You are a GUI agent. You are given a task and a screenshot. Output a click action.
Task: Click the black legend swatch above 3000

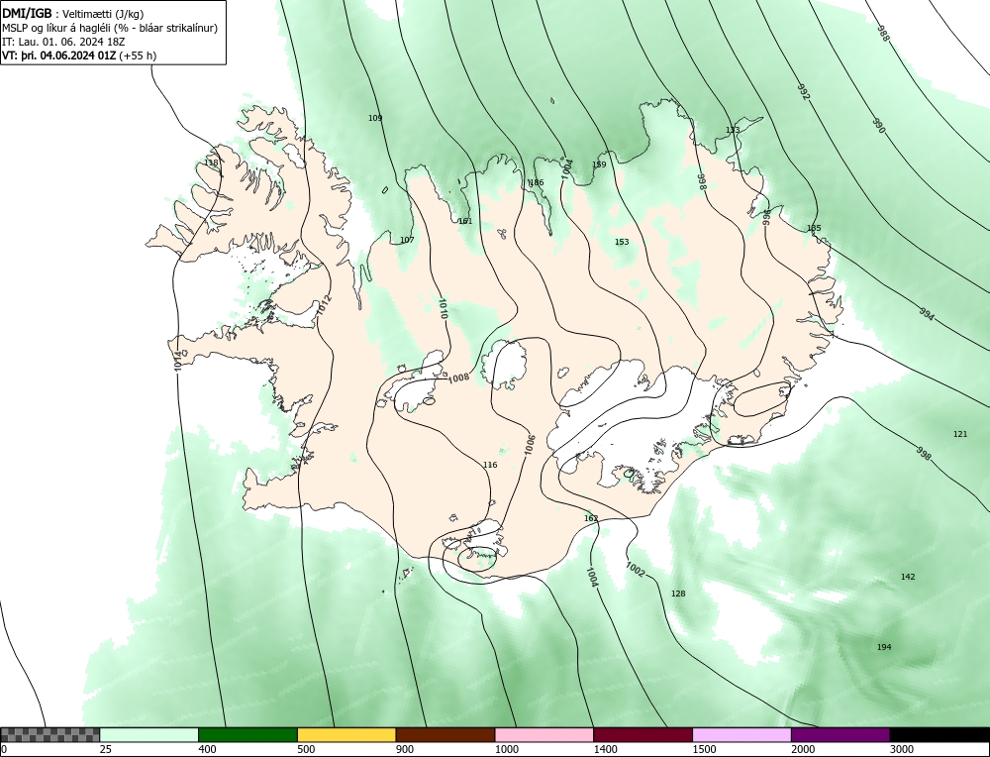pos(940,734)
